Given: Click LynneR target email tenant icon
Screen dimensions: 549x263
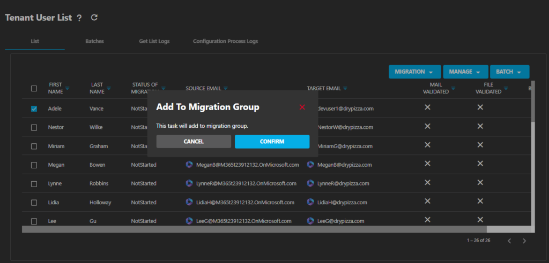Looking at the screenshot, I should pyautogui.click(x=310, y=183).
